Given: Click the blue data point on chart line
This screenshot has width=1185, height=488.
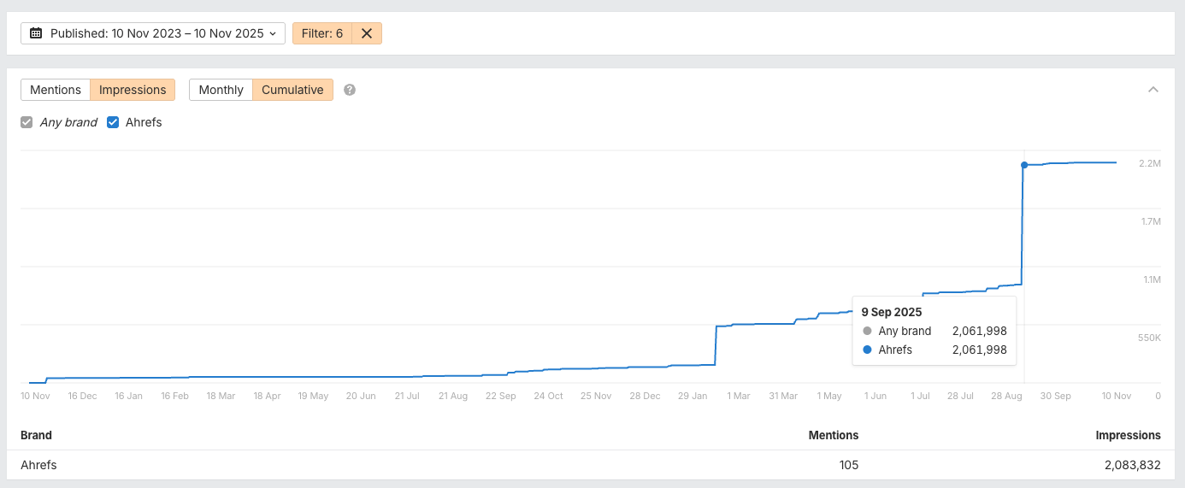Looking at the screenshot, I should point(1023,165).
